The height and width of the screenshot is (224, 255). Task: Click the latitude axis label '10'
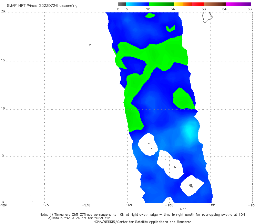pyautogui.click(x=3, y=108)
